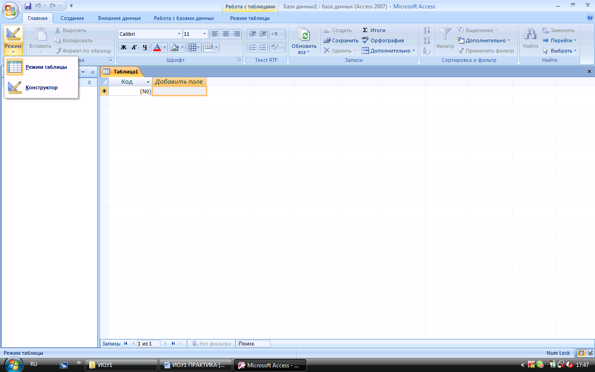The image size is (595, 372).
Task: Open the Windows Start button
Action: (x=13, y=365)
